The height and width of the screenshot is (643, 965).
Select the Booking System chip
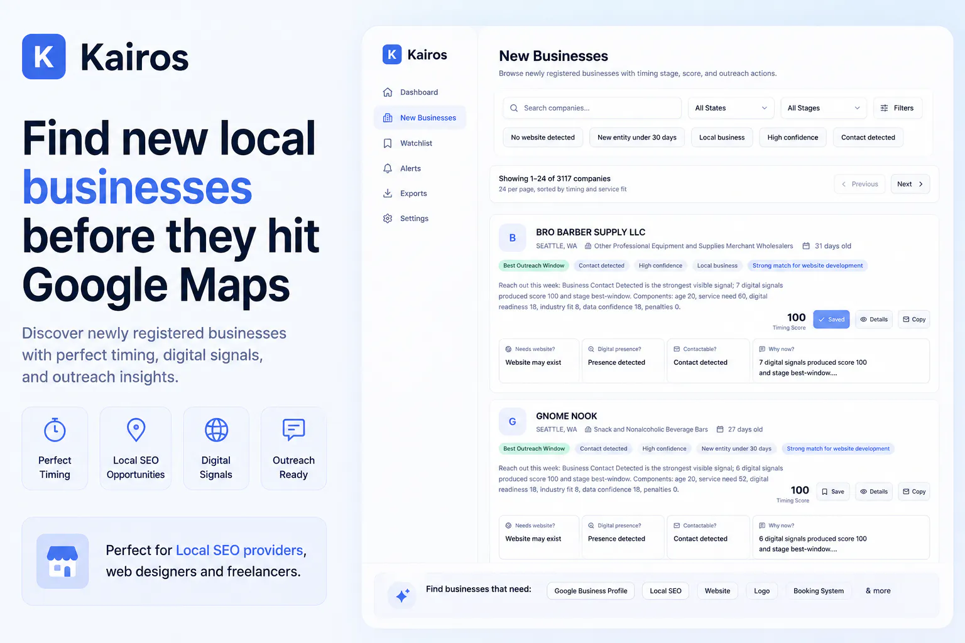[x=819, y=591]
